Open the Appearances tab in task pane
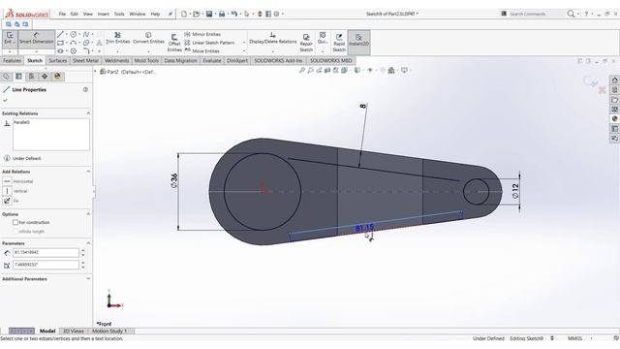Image resolution: width=620 pixels, height=349 pixels. pos(614,118)
